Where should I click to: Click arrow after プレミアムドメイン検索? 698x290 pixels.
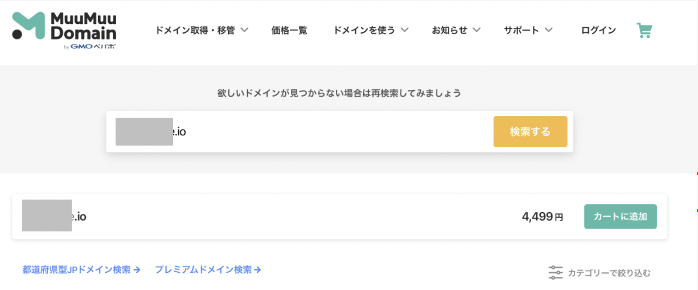point(257,270)
